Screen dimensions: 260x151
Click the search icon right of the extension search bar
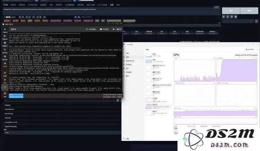(118, 101)
